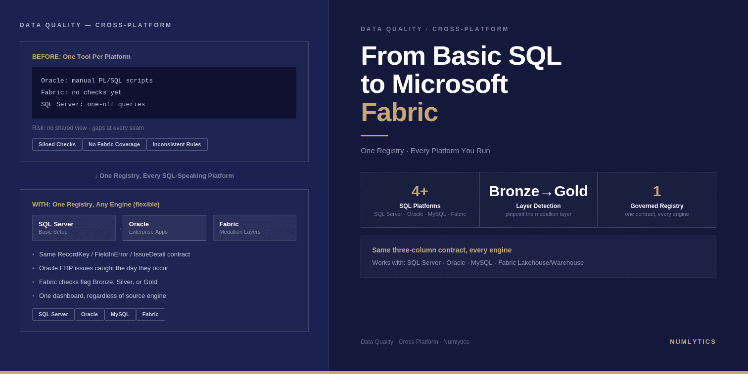Click the gold 'Fabric' title word

pos(399,112)
